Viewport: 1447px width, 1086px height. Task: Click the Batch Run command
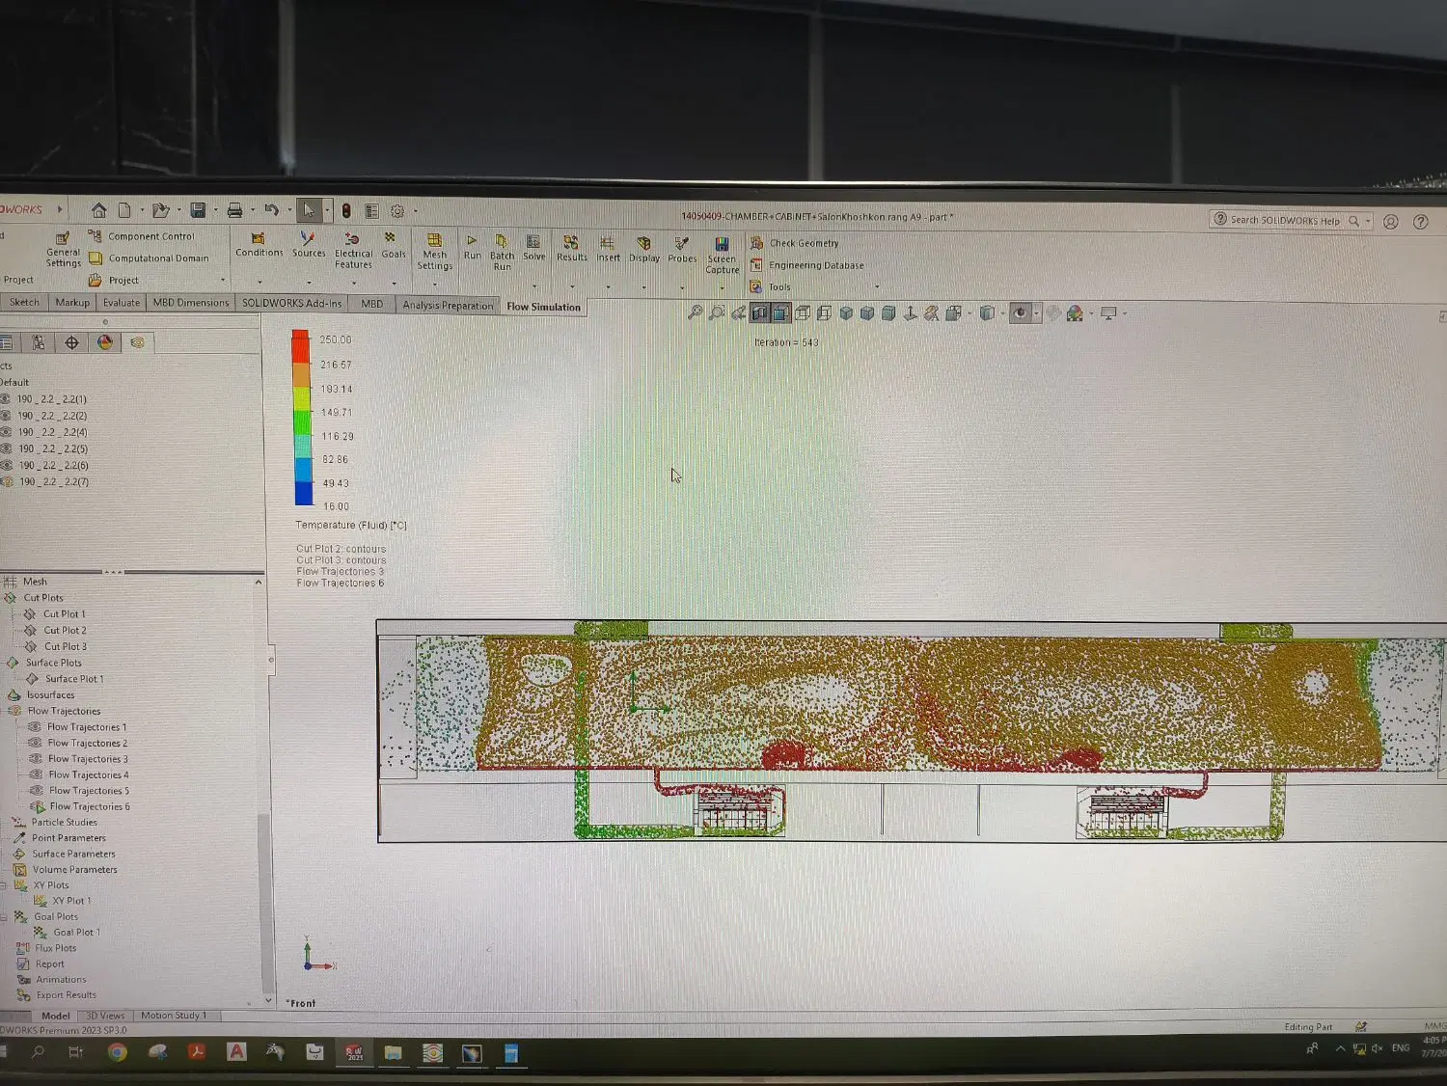point(502,253)
